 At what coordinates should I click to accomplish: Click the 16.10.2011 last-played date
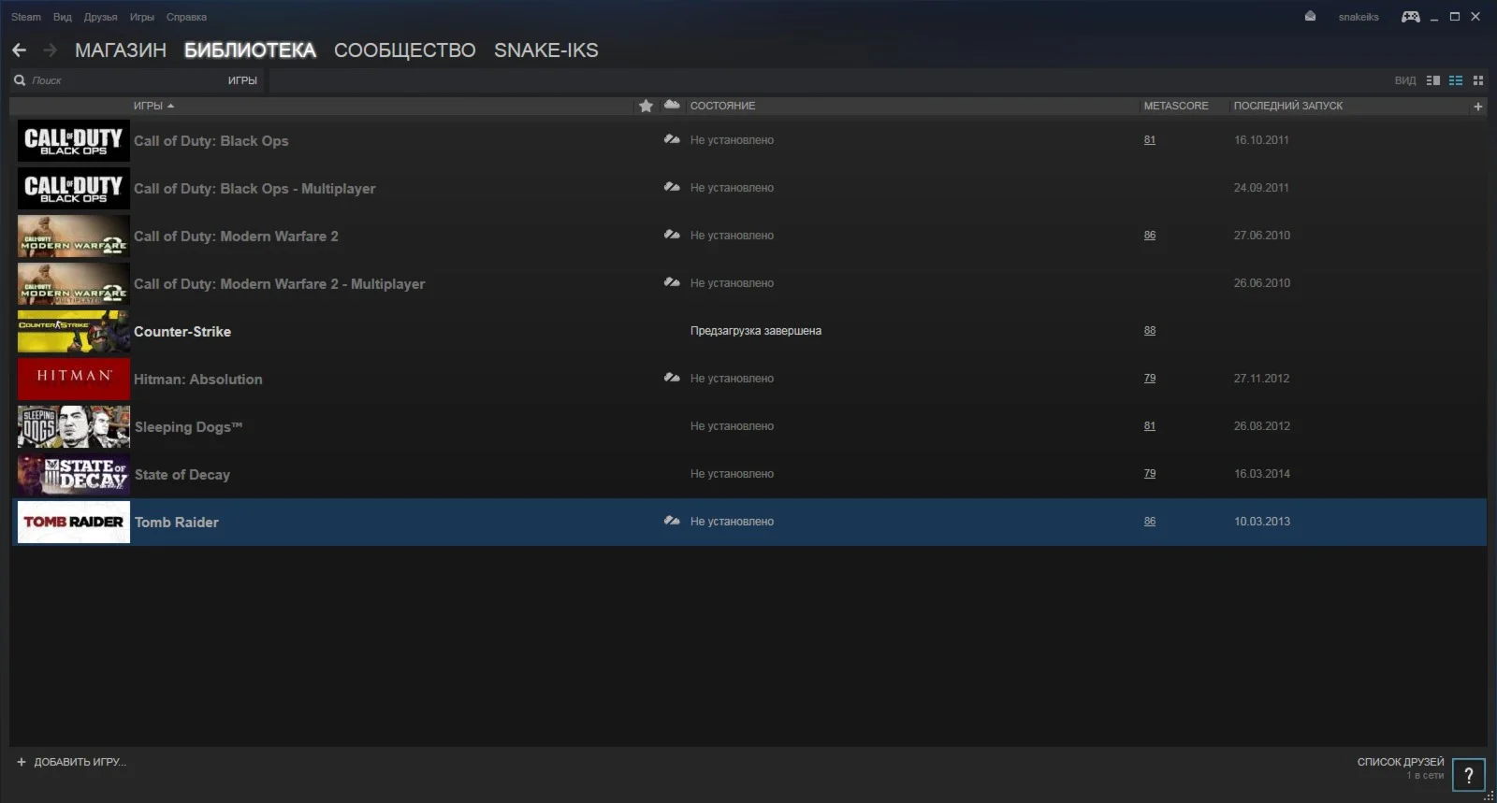click(1261, 140)
